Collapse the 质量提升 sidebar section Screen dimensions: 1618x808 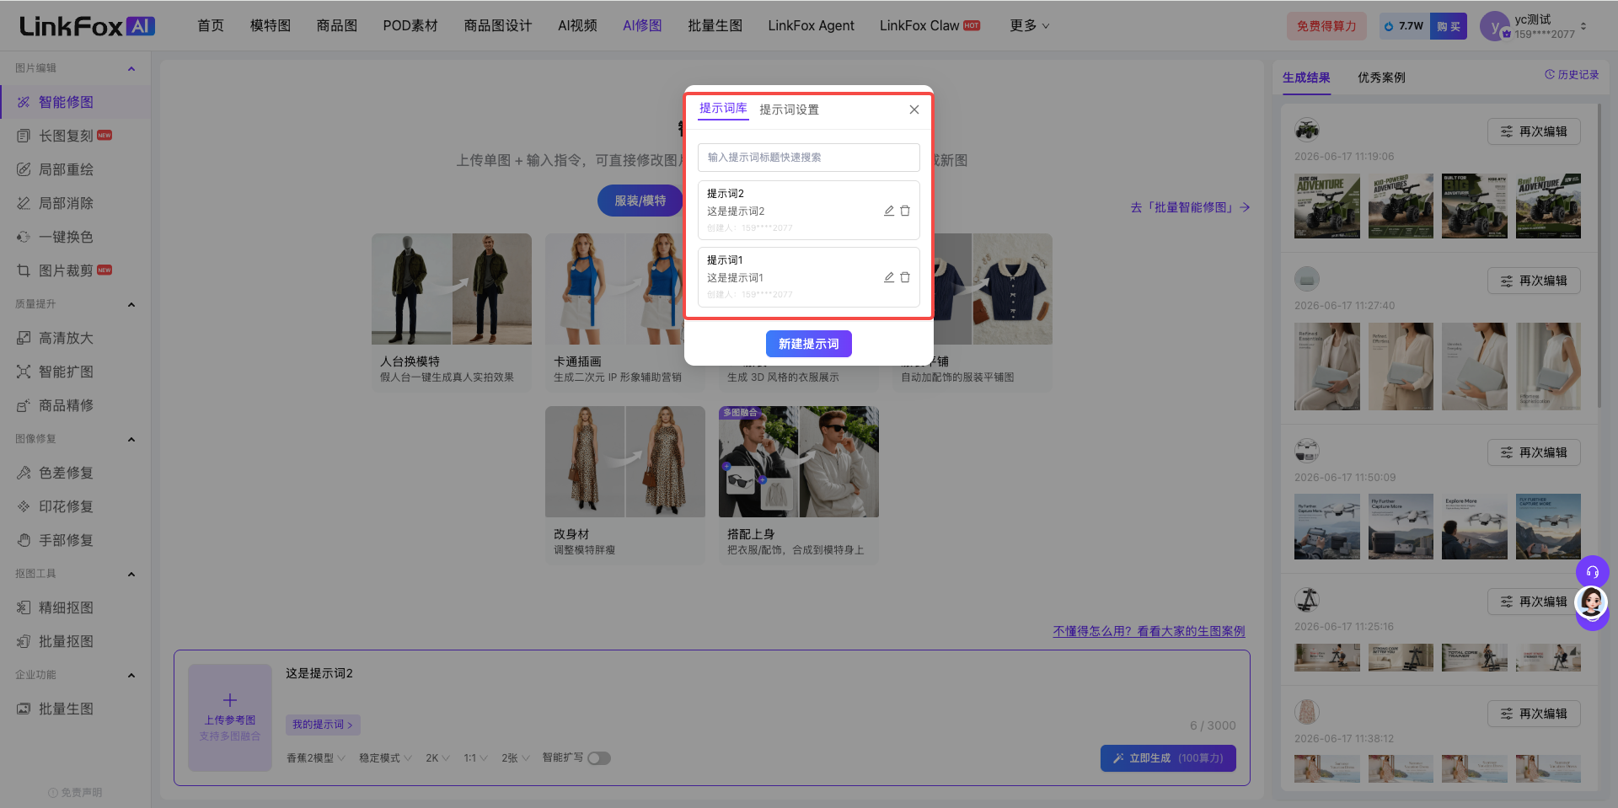[x=131, y=304]
